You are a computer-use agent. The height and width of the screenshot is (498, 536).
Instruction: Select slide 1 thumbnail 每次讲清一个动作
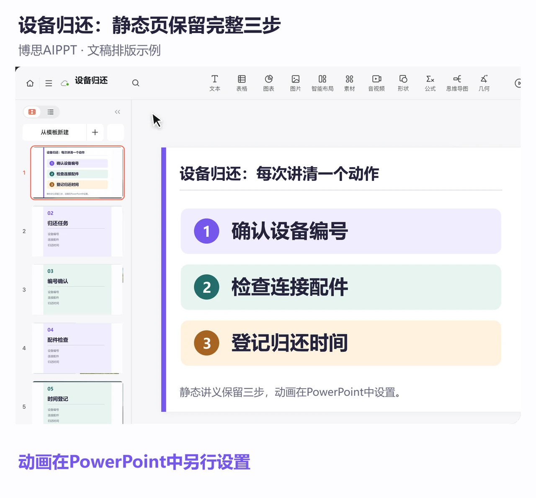point(77,173)
